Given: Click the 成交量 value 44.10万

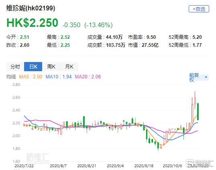Looking at the screenshot, I should point(114,37).
